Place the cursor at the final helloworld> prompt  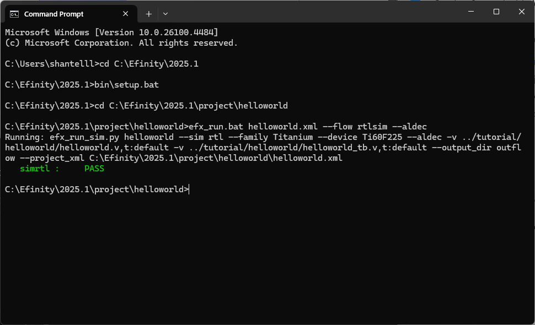pyautogui.click(x=189, y=189)
